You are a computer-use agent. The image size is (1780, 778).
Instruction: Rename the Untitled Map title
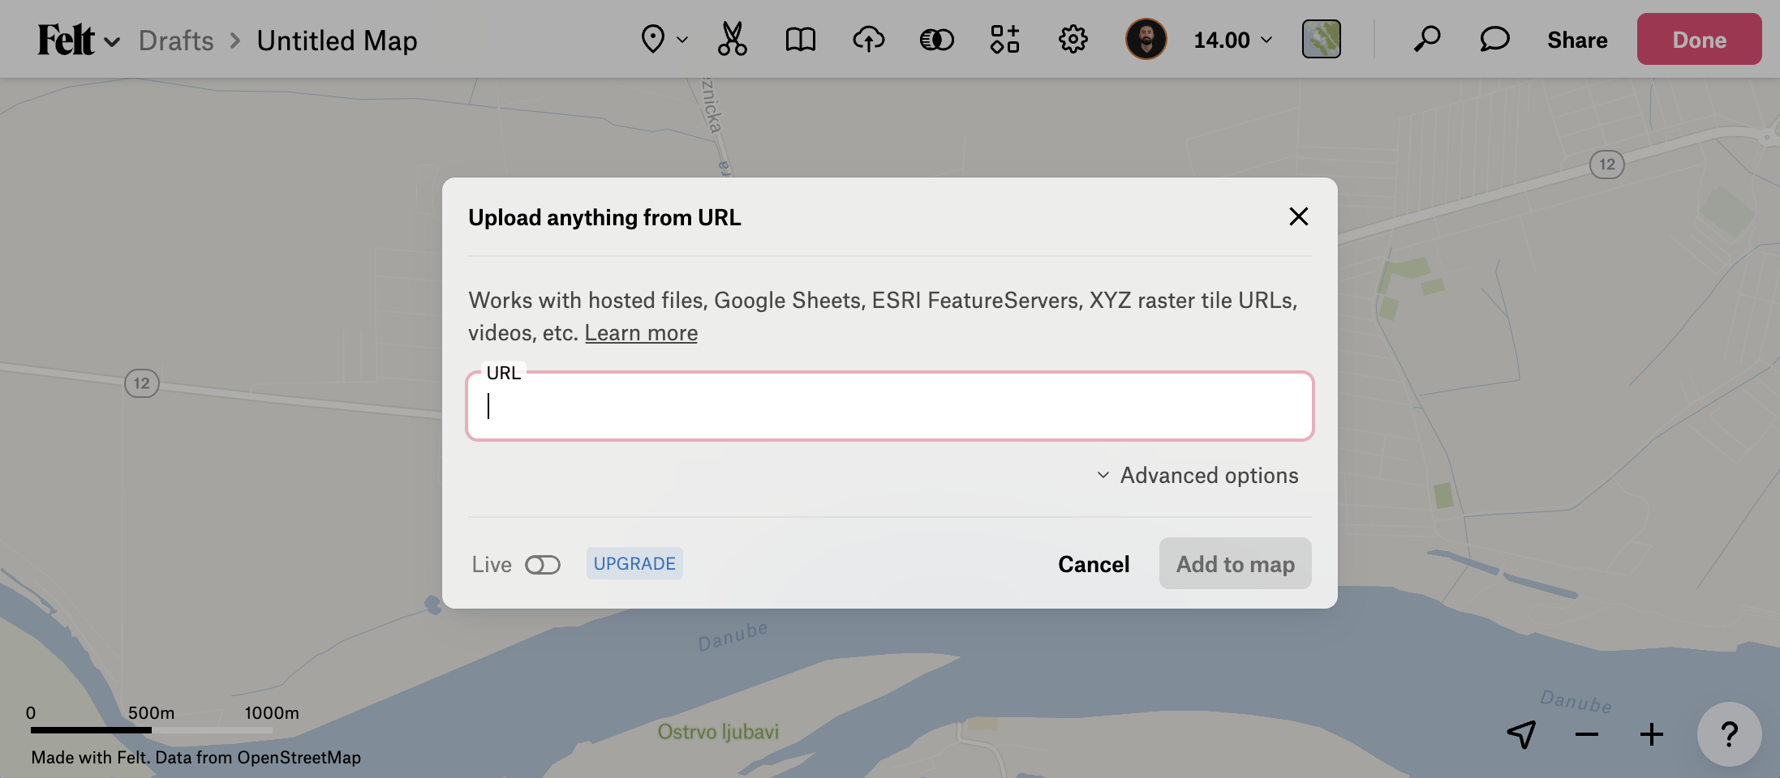tap(337, 41)
